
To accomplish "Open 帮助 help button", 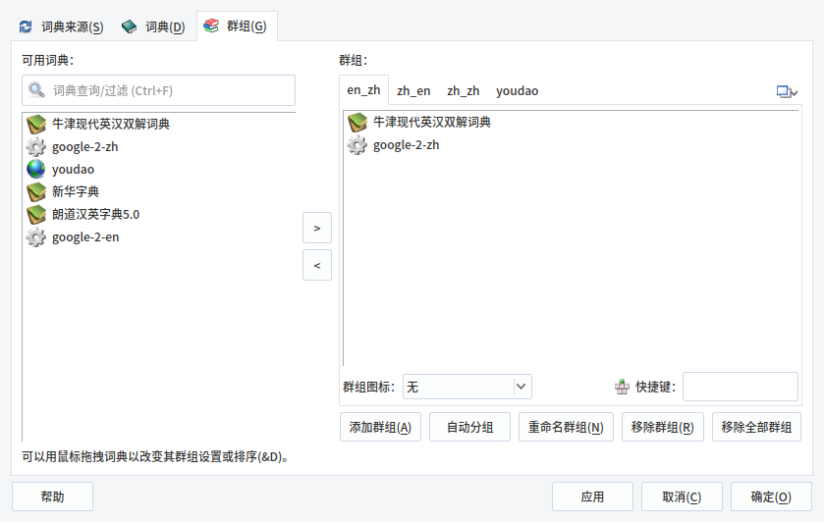I will click(53, 496).
